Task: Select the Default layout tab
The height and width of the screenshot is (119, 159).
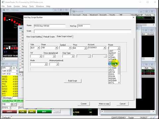Action: [x=6, y=118]
